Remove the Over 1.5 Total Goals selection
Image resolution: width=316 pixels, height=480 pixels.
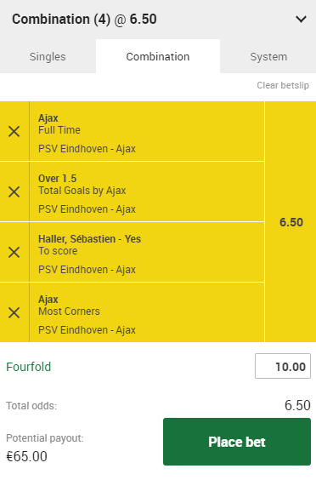point(14,192)
